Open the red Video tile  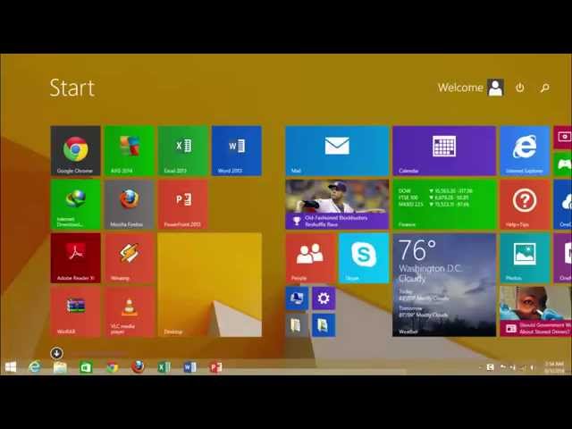point(563,137)
